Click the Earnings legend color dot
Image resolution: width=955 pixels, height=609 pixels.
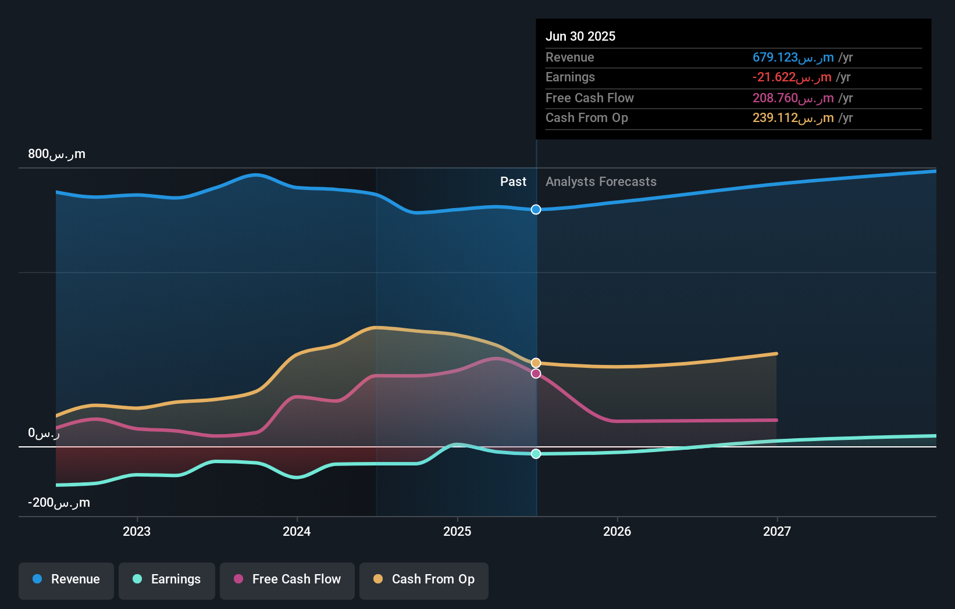(x=136, y=579)
